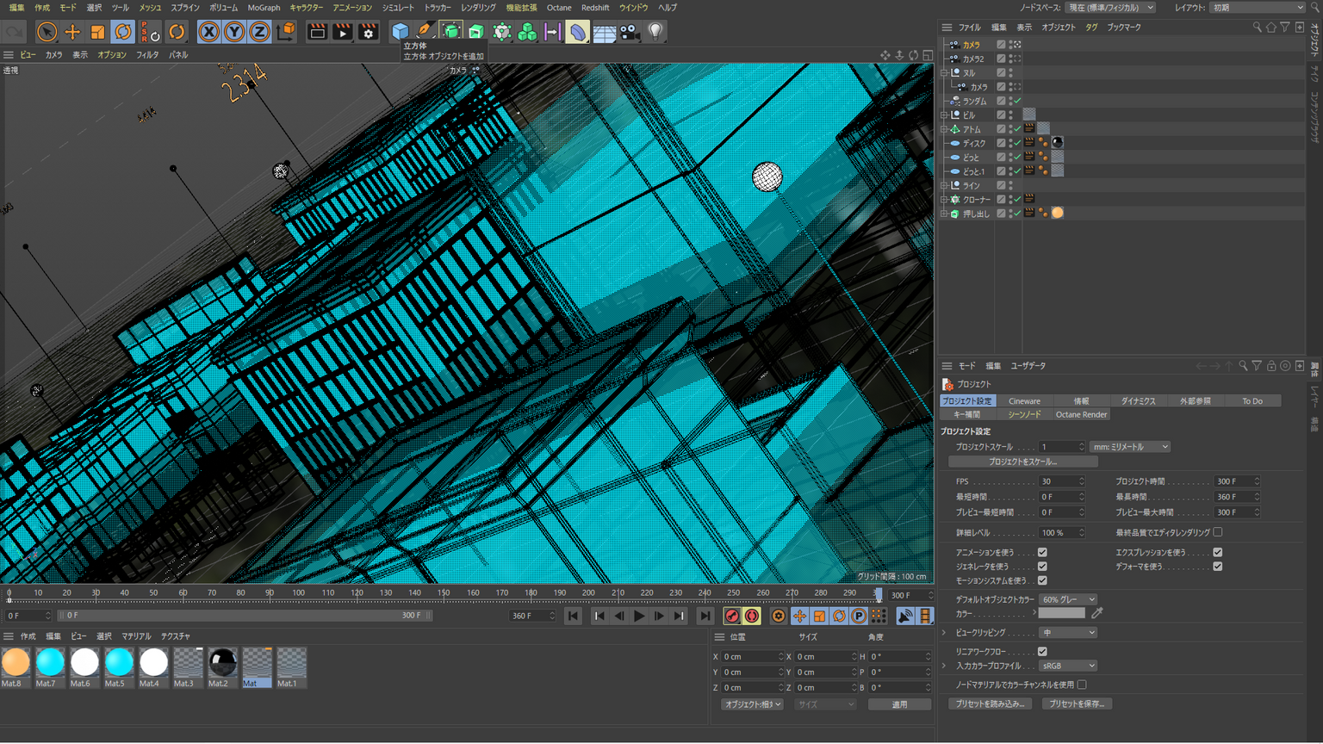The image size is (1323, 744).
Task: Add a cube object from the toolbar
Action: (x=401, y=32)
